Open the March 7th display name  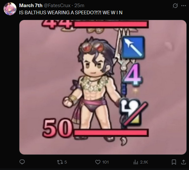[x=31, y=6]
